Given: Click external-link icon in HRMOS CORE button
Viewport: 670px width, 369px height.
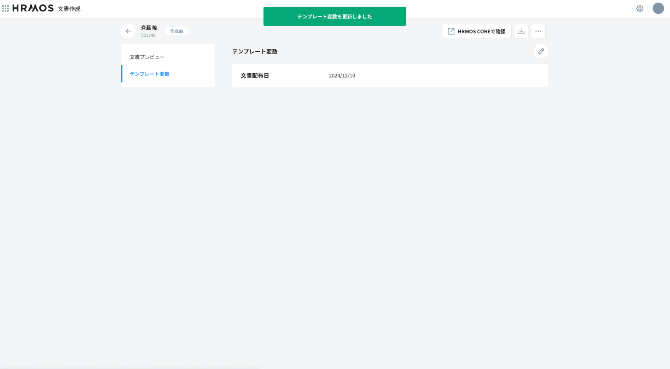Looking at the screenshot, I should point(451,31).
